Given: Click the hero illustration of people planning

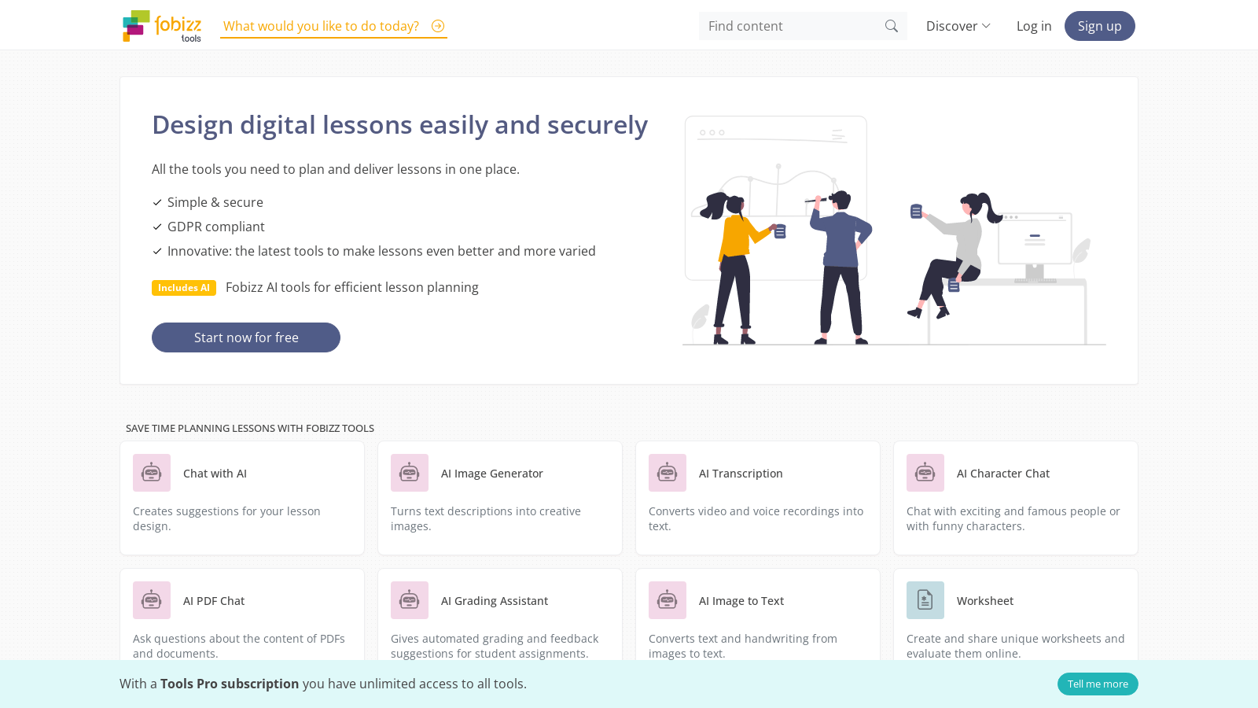Looking at the screenshot, I should click(x=893, y=230).
